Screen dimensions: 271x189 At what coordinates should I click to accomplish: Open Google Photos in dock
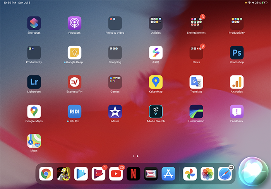(190, 174)
